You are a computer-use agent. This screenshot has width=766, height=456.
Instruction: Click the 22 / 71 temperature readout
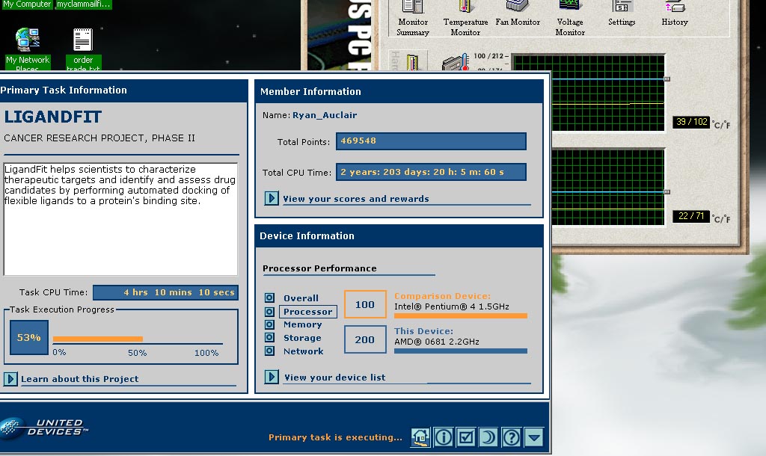click(x=691, y=216)
